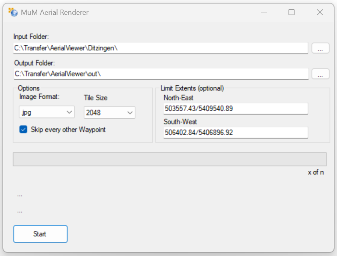Click the South-West coordinates field
The width and height of the screenshot is (337, 256).
[235, 132]
